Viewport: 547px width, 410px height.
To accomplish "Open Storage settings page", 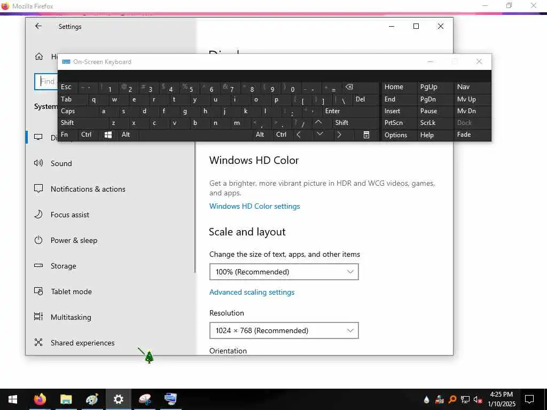I will (x=63, y=266).
